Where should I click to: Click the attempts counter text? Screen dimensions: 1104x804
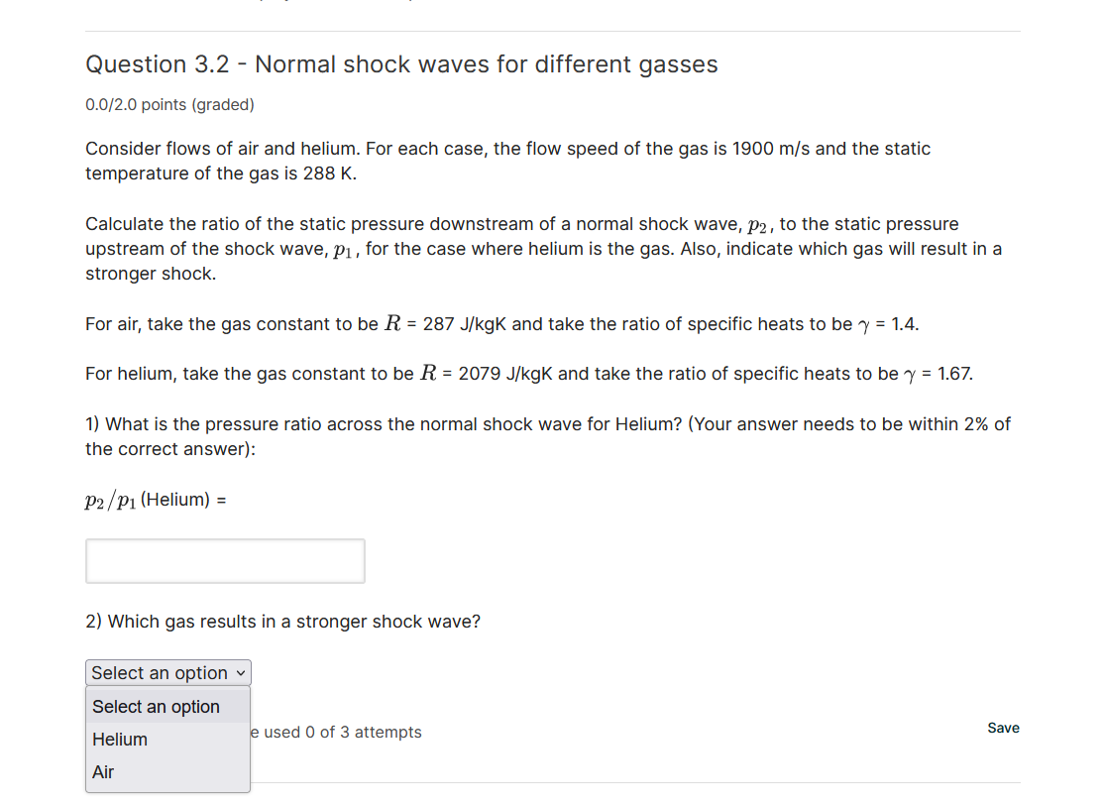337,732
